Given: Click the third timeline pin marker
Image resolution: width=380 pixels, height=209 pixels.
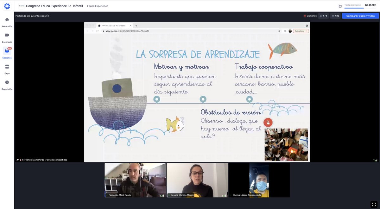Looking at the screenshot, I should 250,99.
